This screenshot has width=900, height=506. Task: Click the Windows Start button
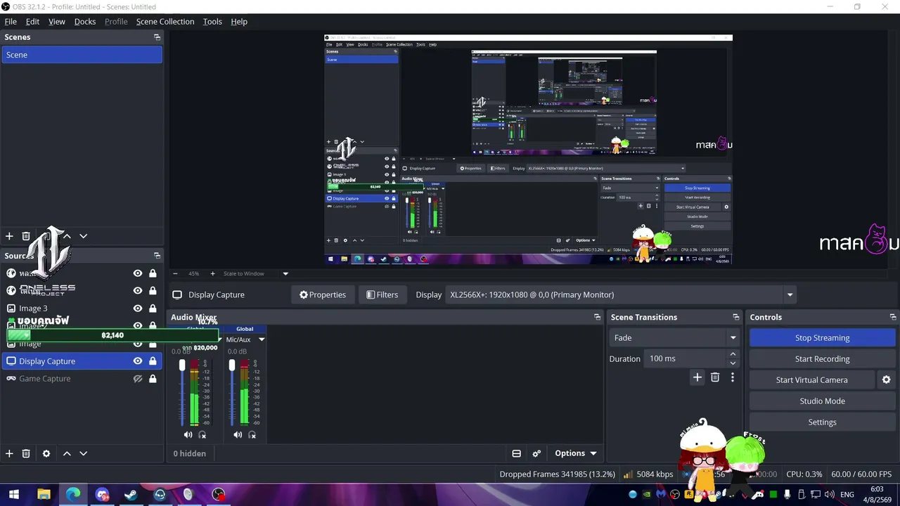[14, 495]
